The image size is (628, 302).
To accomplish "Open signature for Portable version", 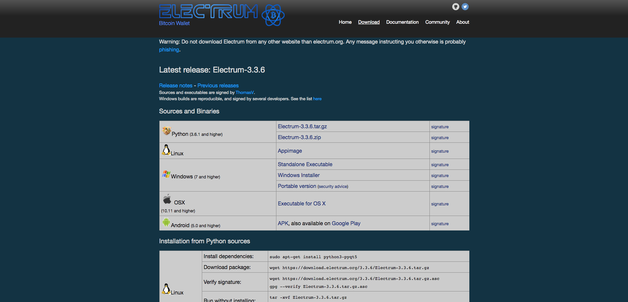I will click(440, 187).
